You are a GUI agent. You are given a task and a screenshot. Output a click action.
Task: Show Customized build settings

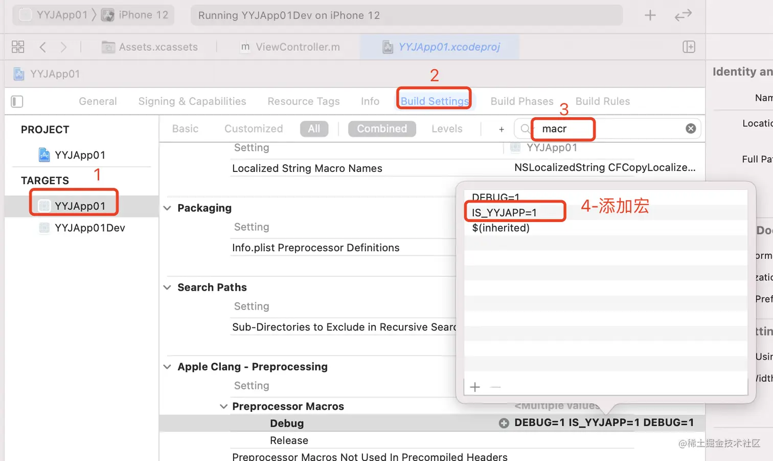[x=254, y=129]
